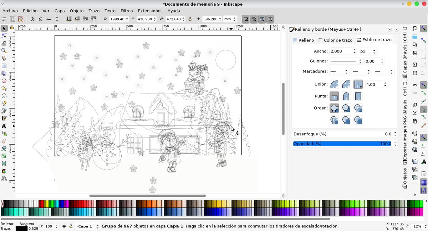Click the Undo icon in command bar
This screenshot has height=231, width=428.
pos(415,85)
